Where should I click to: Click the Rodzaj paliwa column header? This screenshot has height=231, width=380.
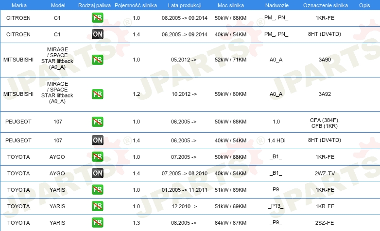click(94, 5)
